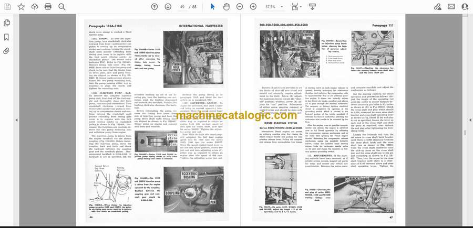Send the file by email
Viewport: 473px width, 228px height.
pos(451,7)
